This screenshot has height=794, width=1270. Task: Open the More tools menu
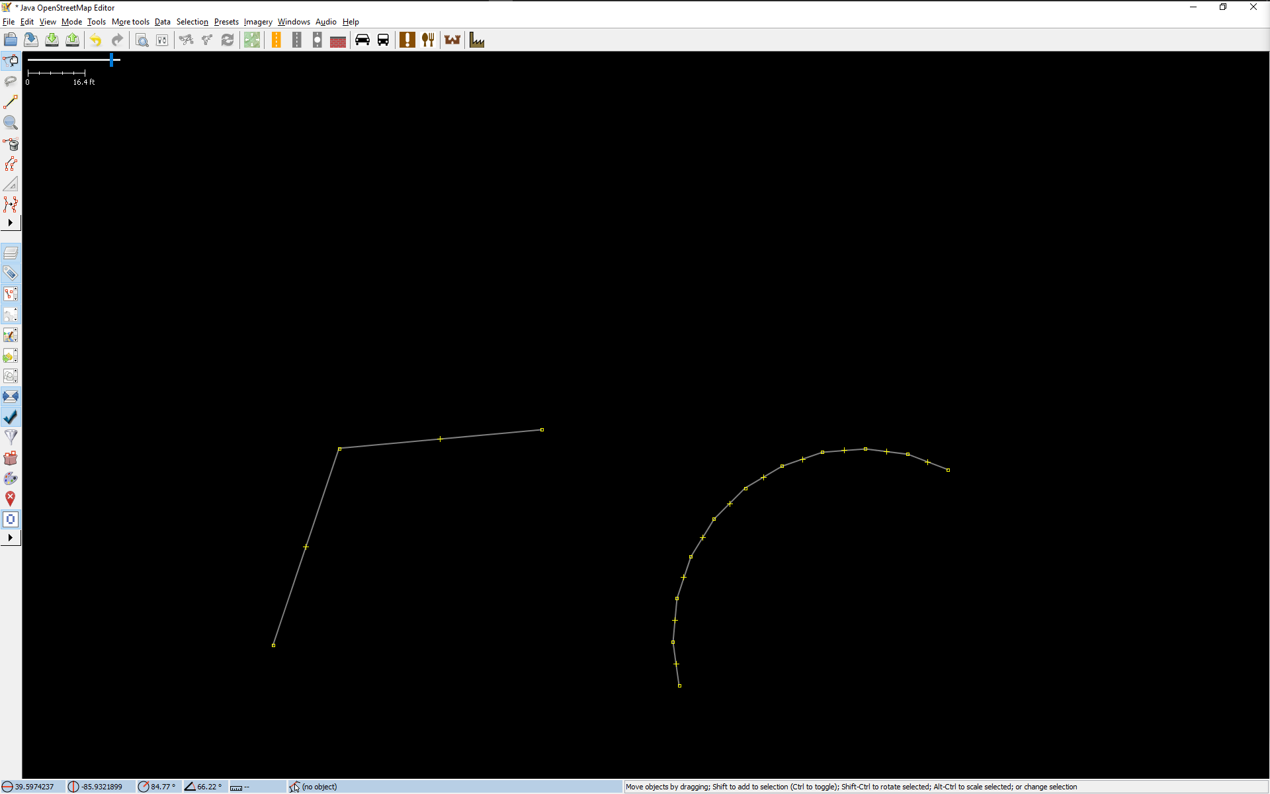click(x=130, y=22)
